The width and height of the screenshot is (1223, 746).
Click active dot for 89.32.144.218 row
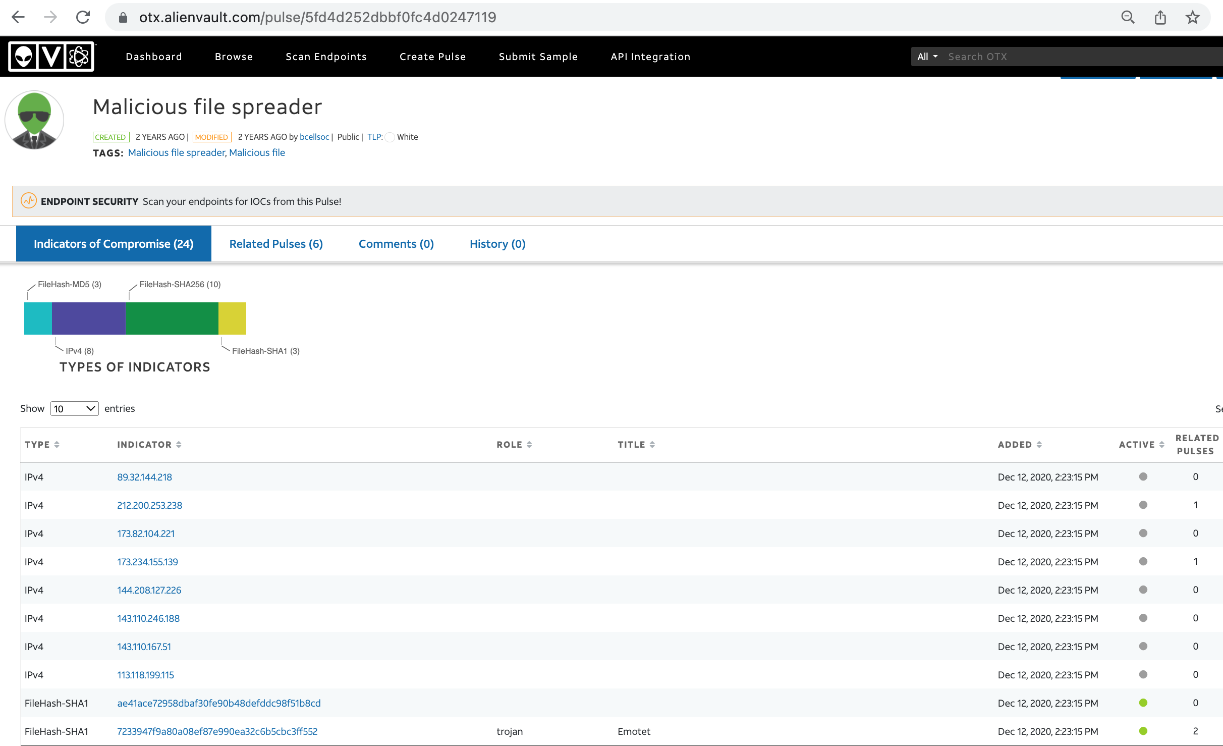(1143, 476)
